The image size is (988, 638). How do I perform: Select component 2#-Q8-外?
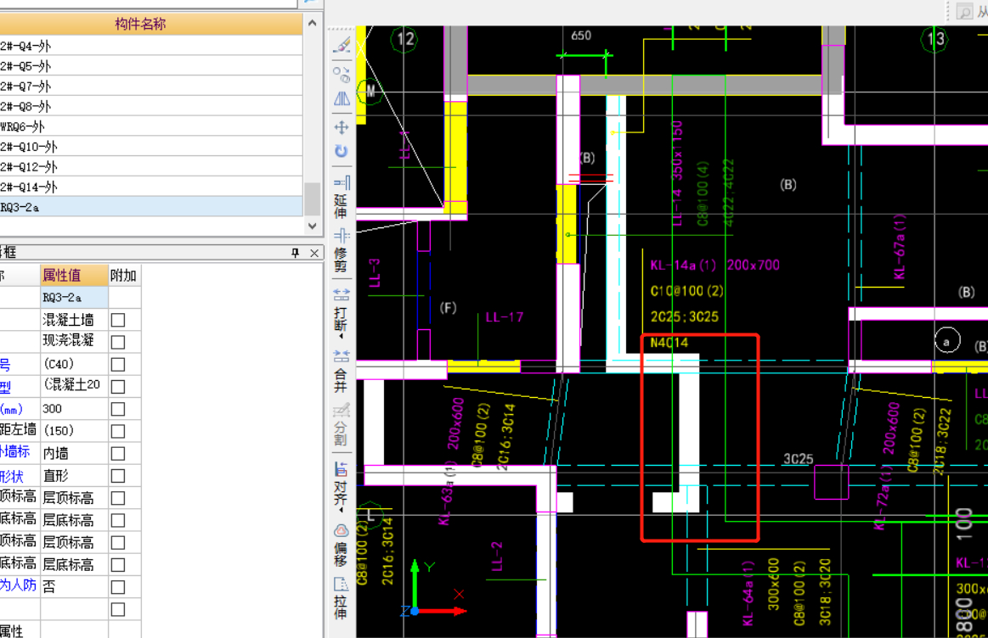pos(151,106)
